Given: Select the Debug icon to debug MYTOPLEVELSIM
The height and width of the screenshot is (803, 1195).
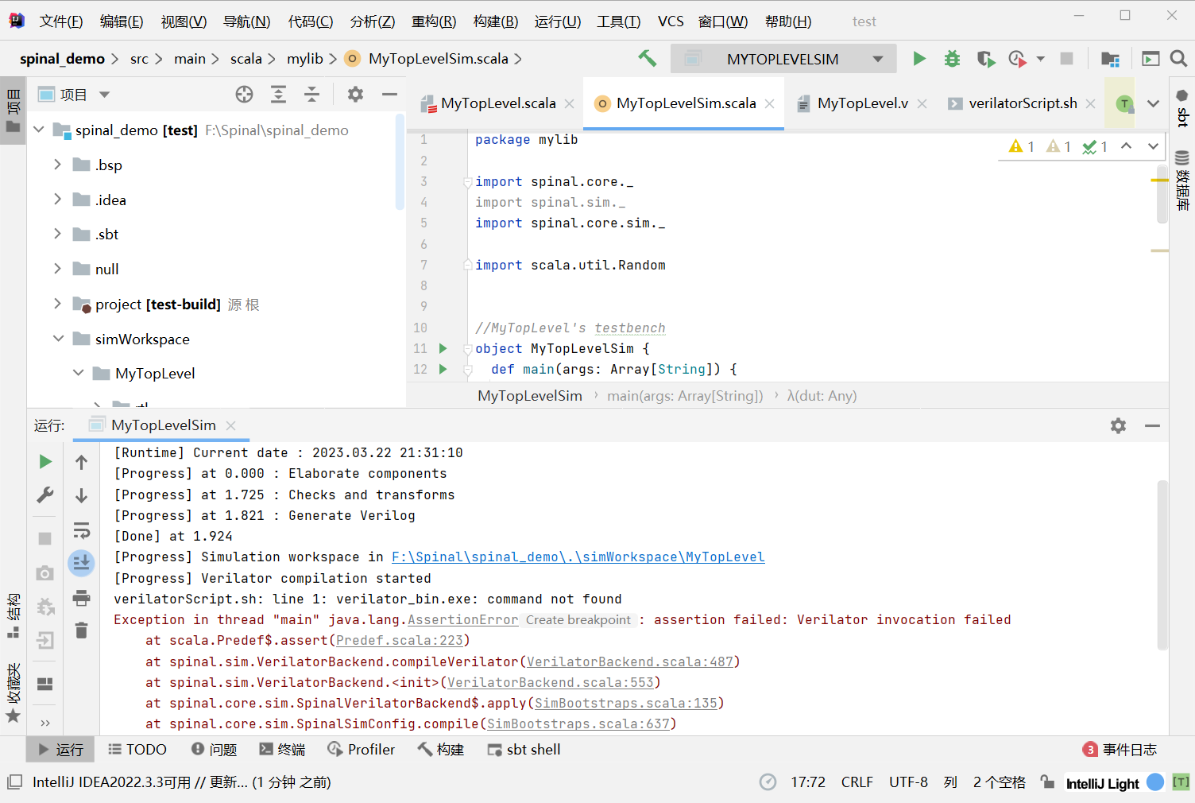Looking at the screenshot, I should [x=952, y=58].
